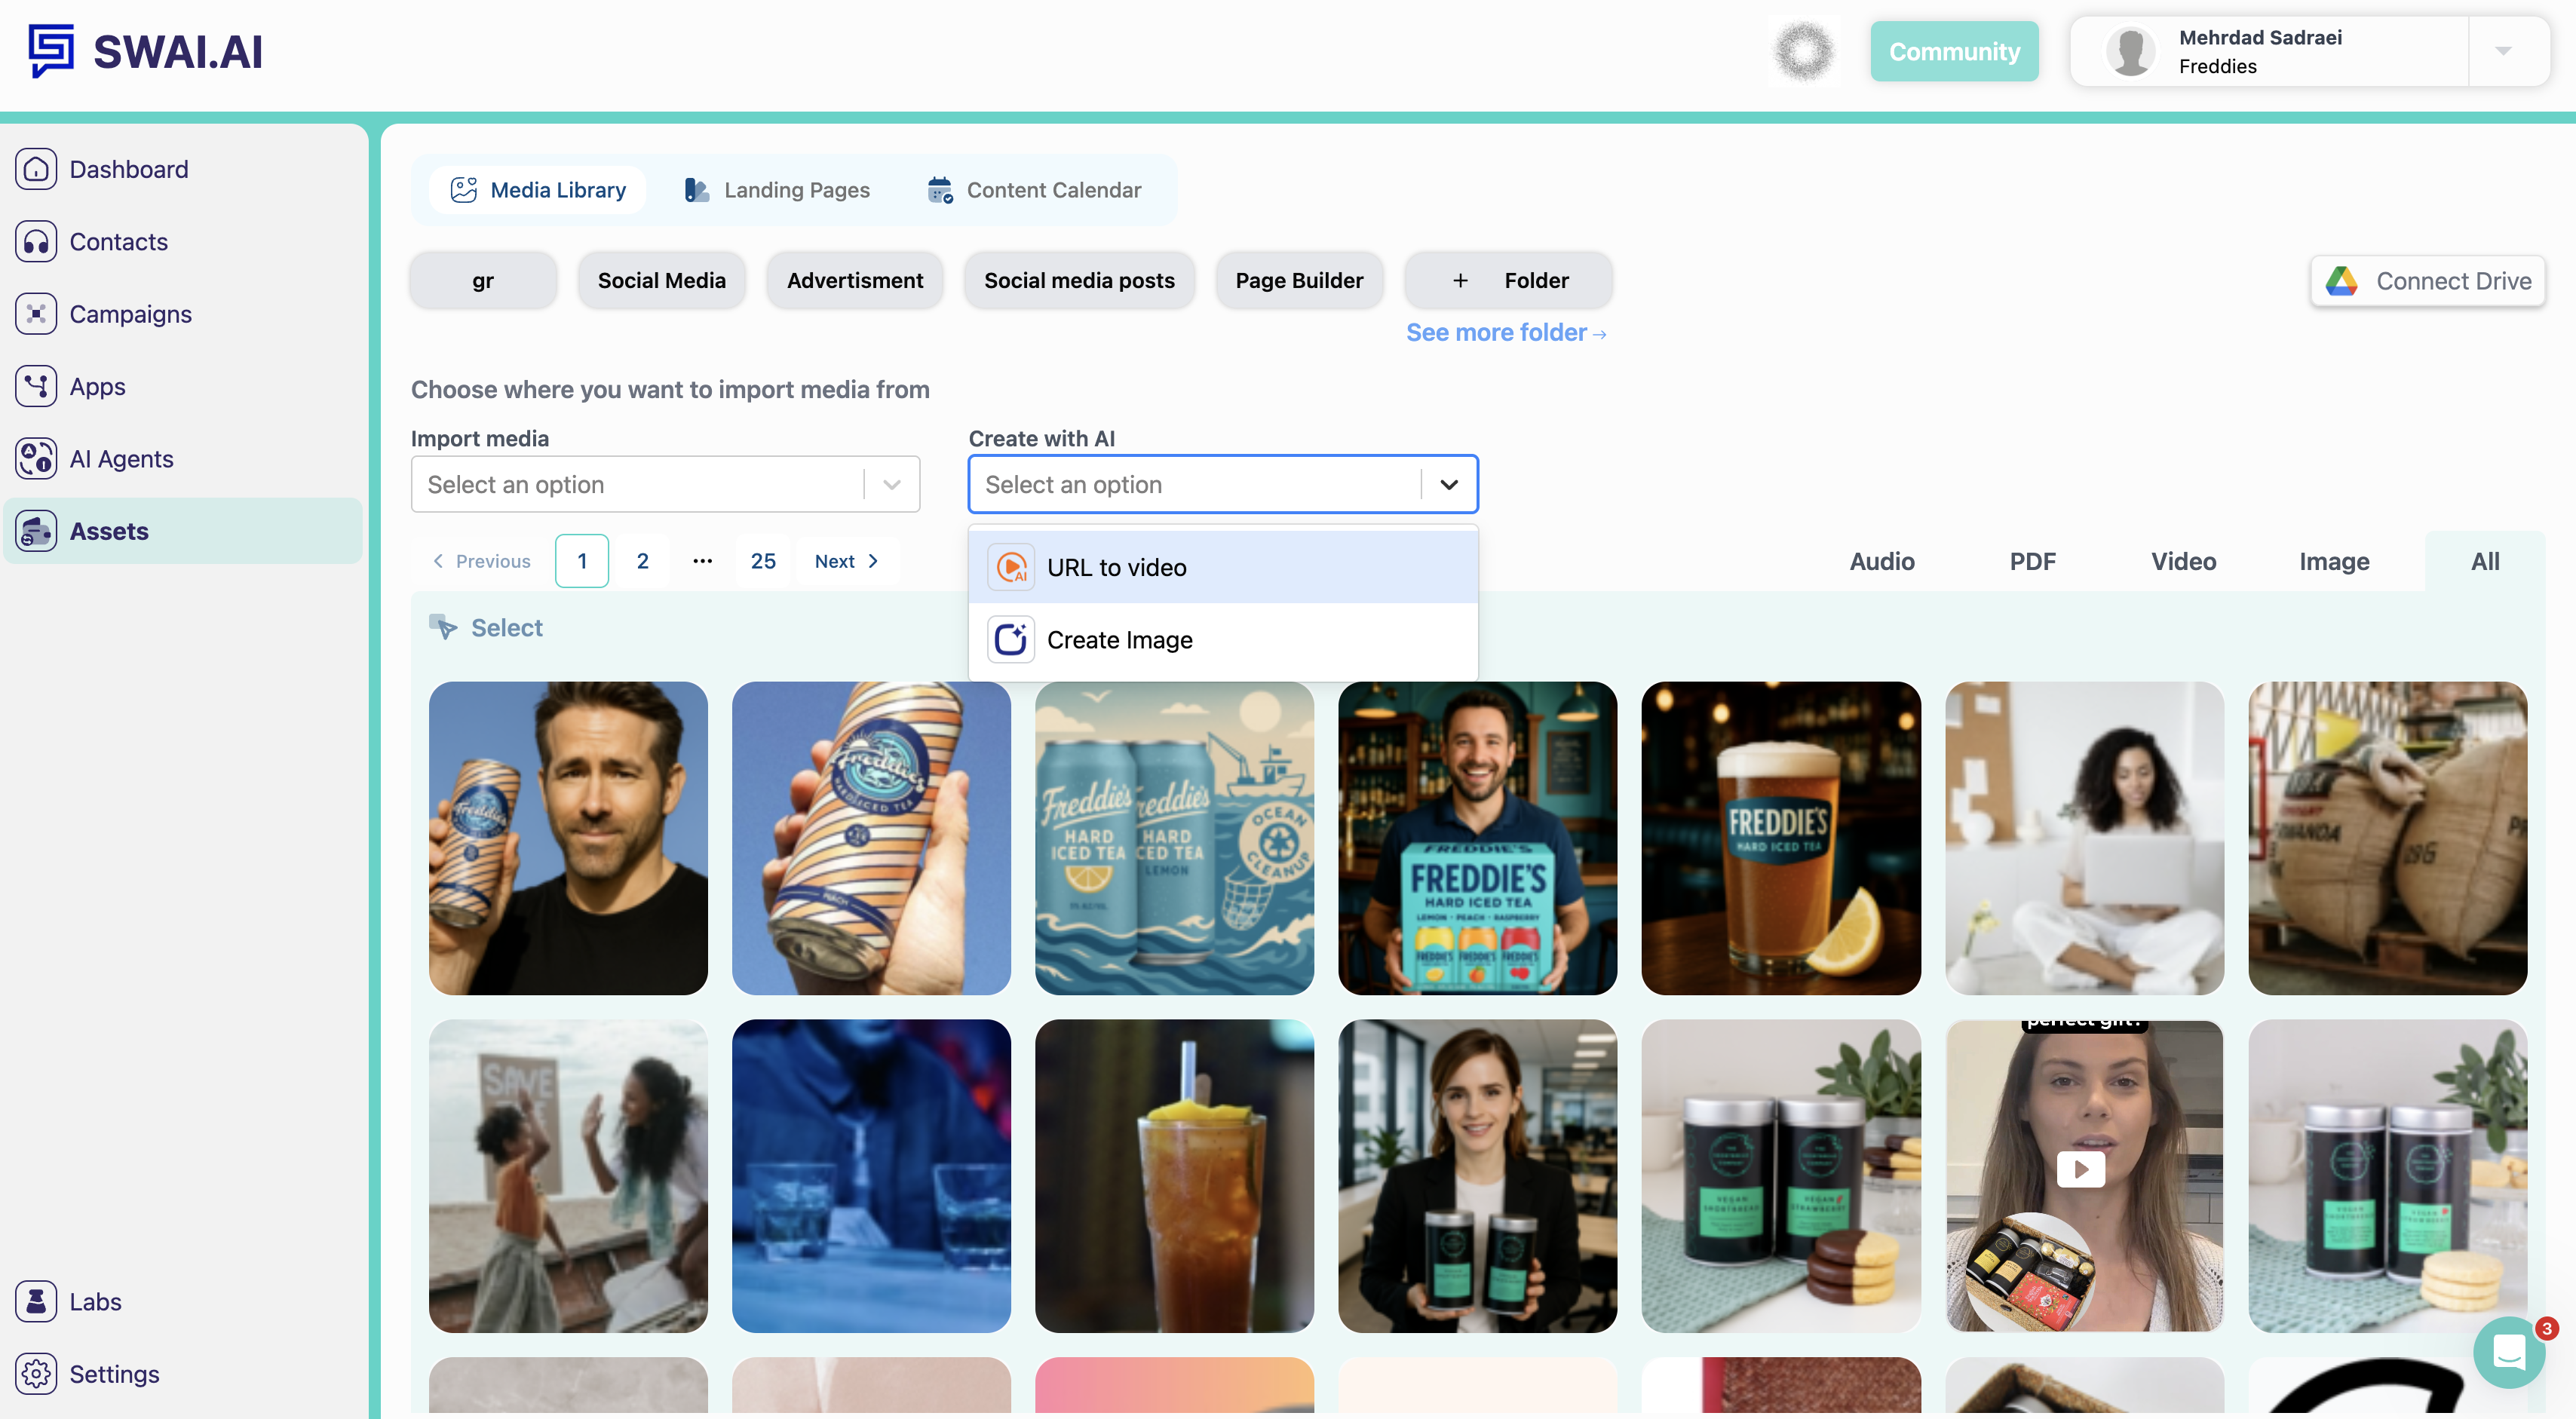Viewport: 2576px width, 1419px height.
Task: Filter media by PDF
Action: point(2033,561)
